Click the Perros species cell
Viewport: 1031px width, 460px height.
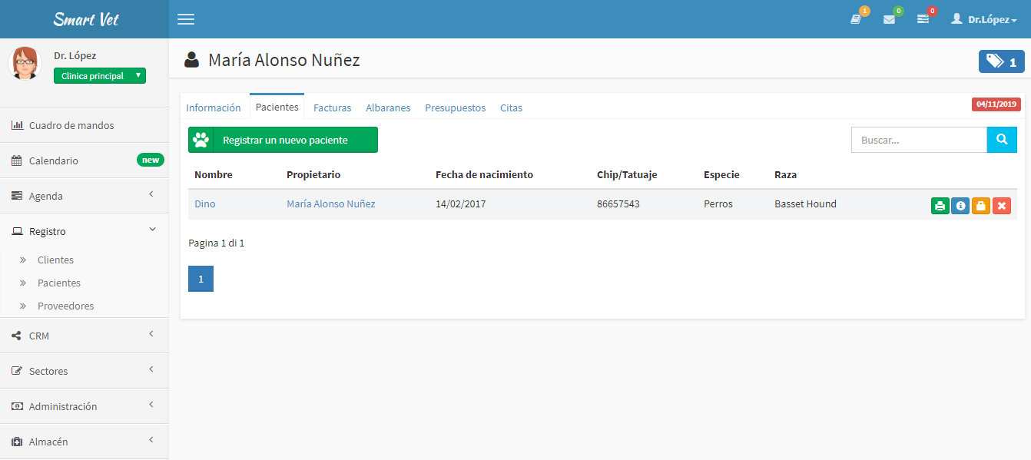[x=718, y=204]
